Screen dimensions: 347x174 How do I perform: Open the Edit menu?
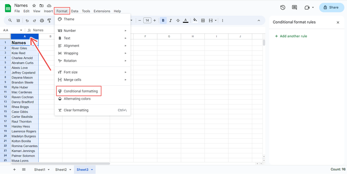pos(26,11)
